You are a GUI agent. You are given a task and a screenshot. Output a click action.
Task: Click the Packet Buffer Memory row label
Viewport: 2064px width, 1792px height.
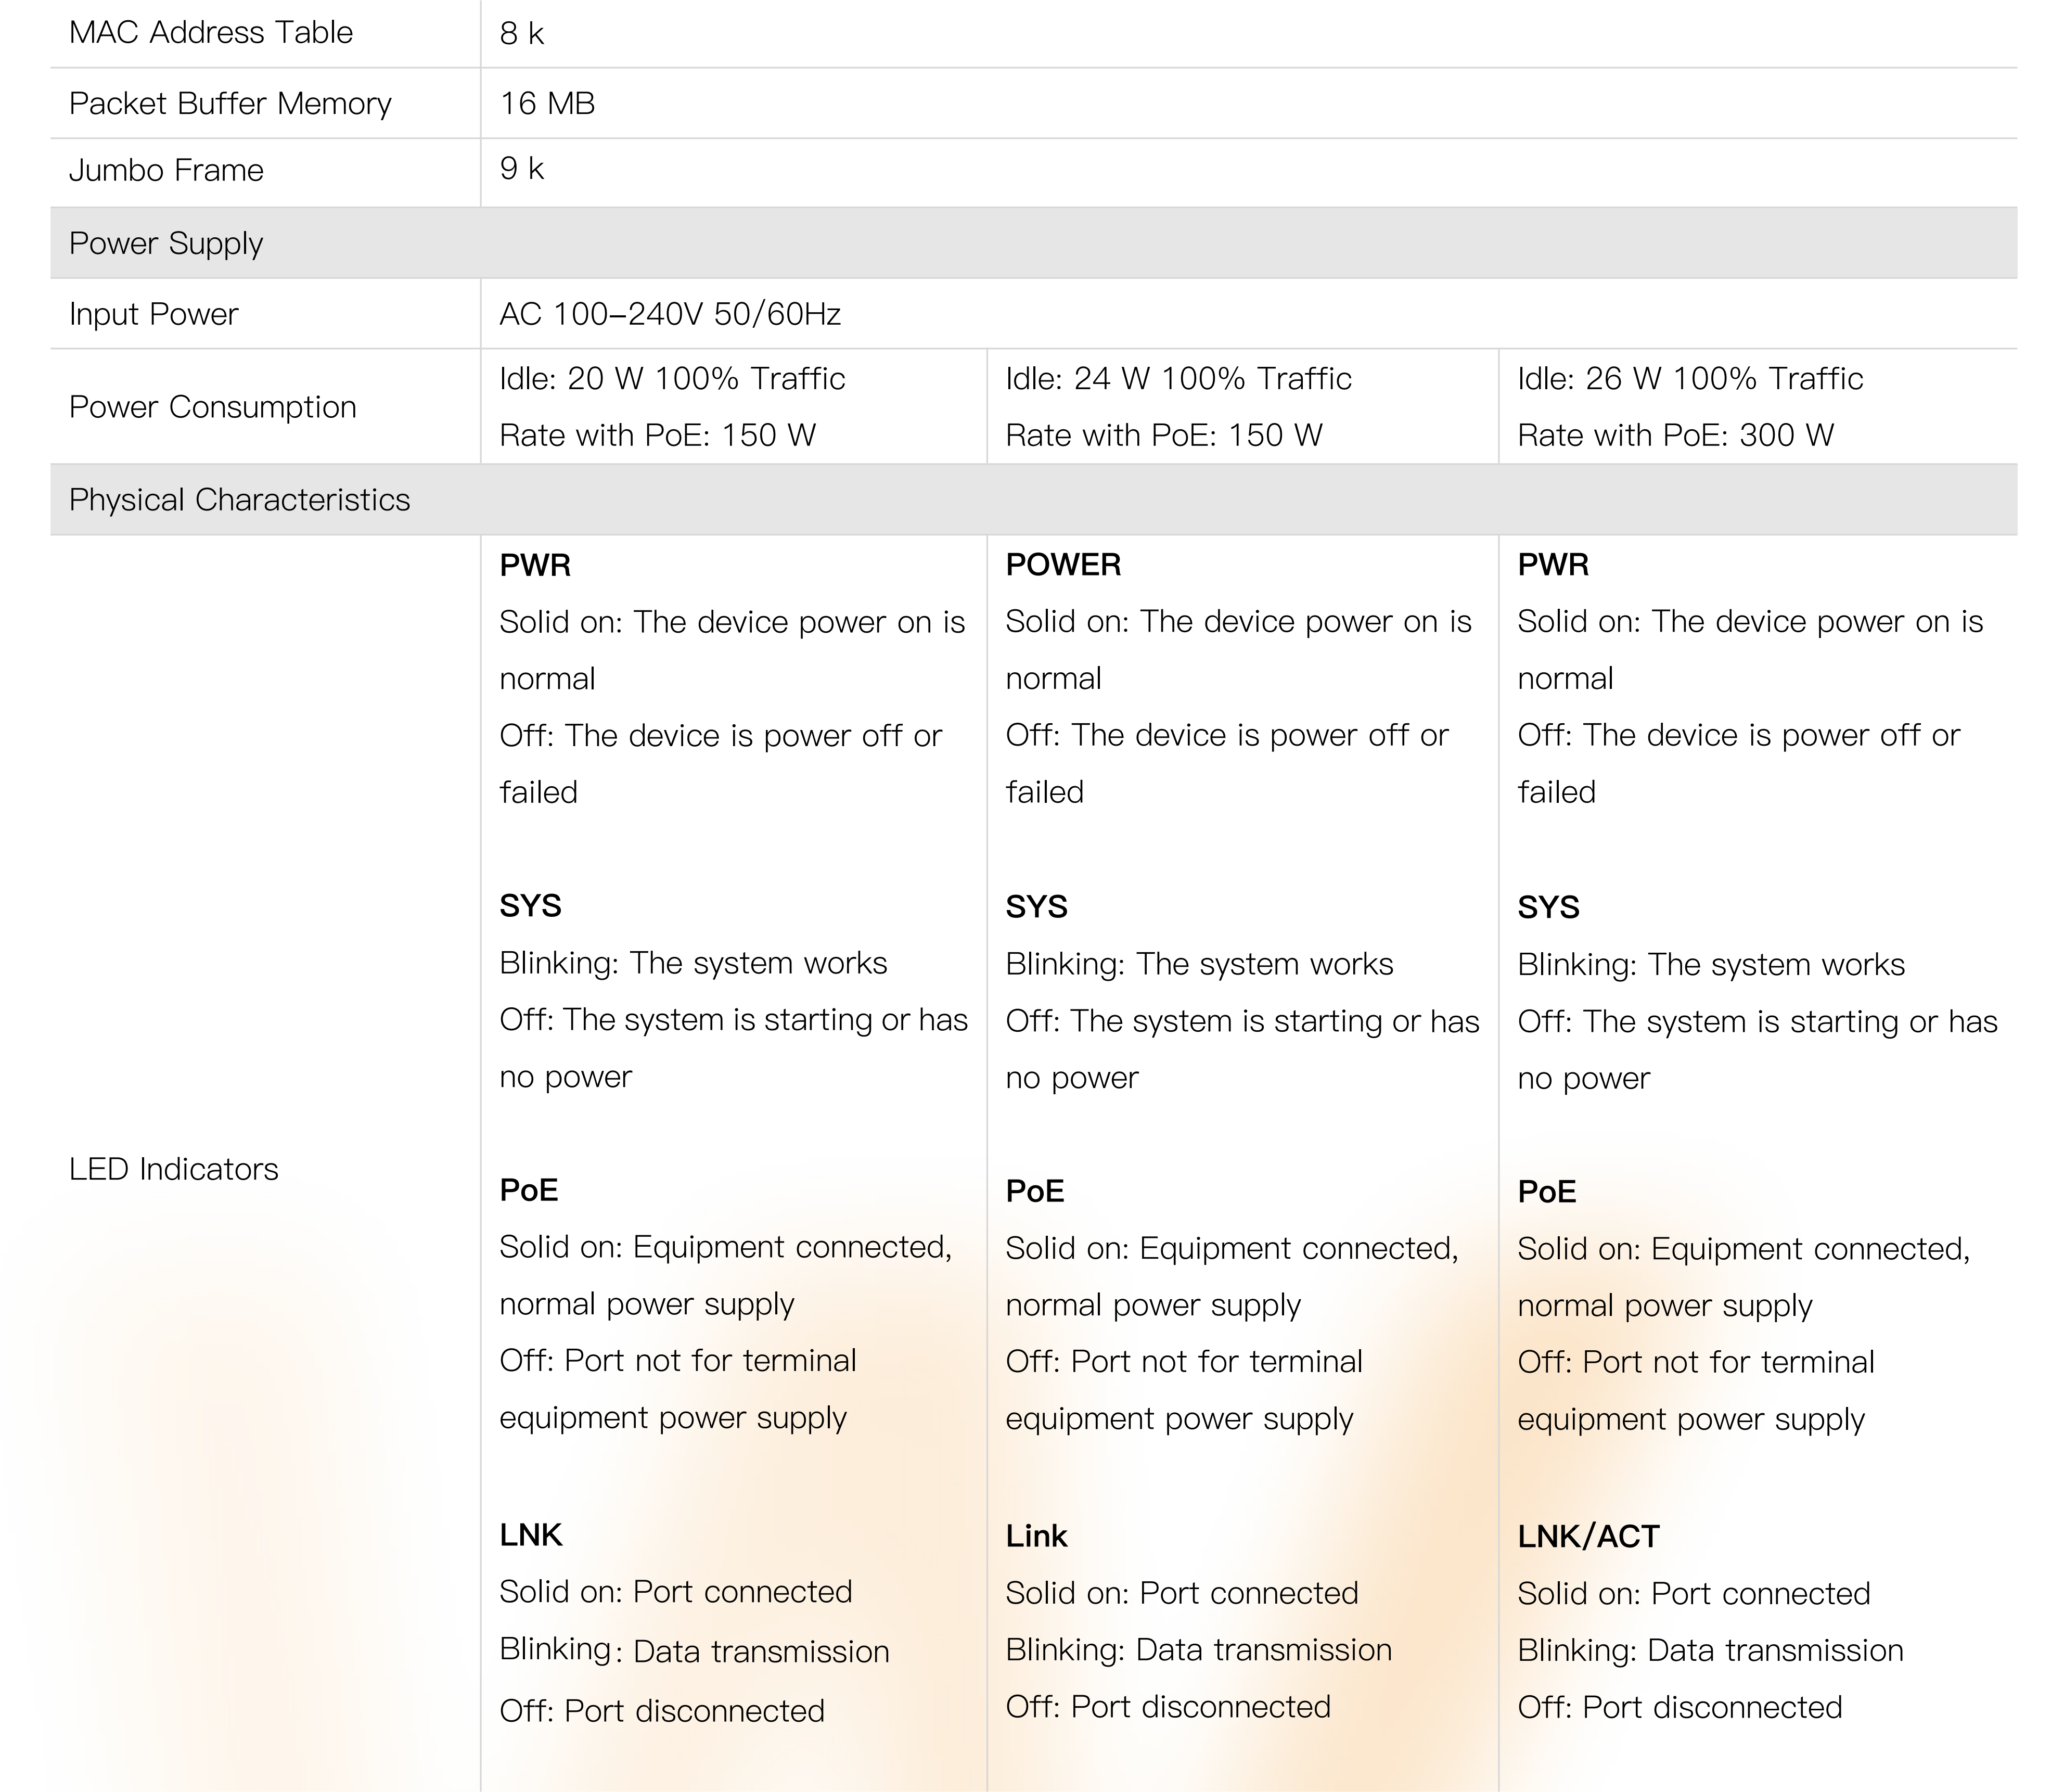pos(230,104)
